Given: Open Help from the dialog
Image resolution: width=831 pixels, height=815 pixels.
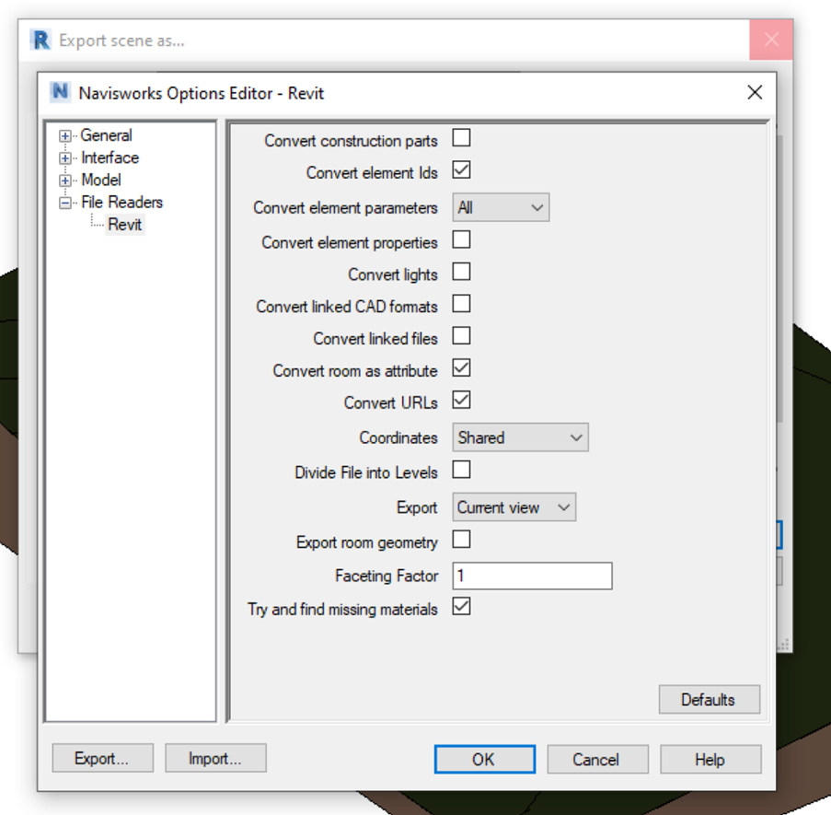Looking at the screenshot, I should (710, 760).
